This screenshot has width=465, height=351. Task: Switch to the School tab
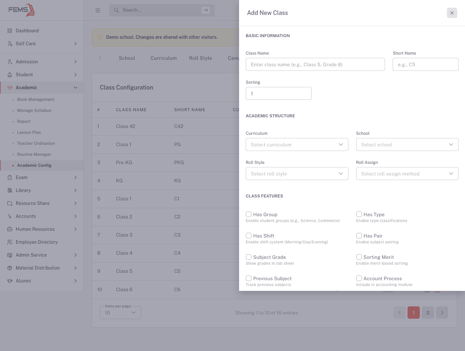[127, 58]
